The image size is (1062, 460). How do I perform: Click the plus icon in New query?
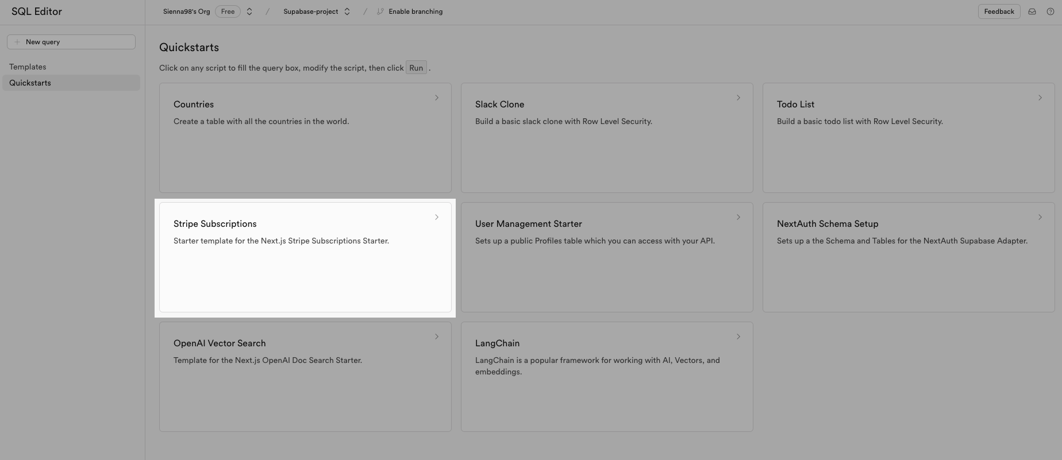click(17, 42)
